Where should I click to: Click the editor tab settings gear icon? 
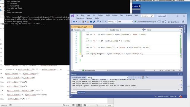pyautogui.click(x=182, y=27)
